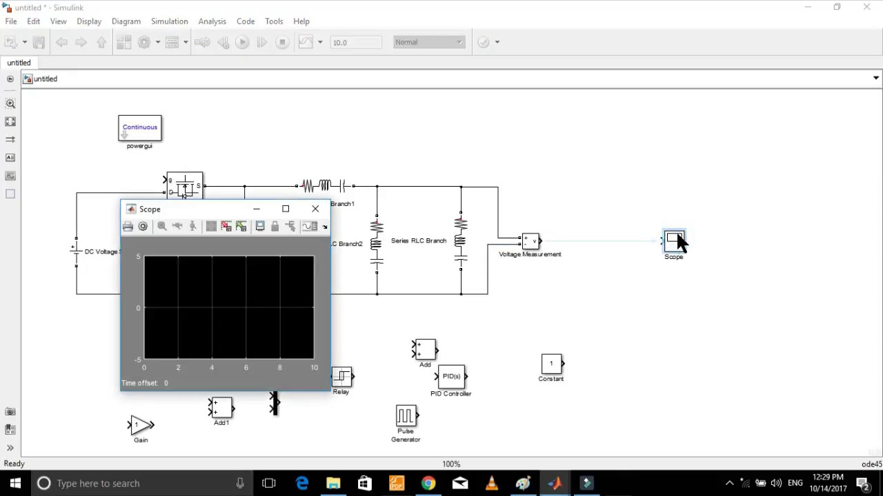Screen dimensions: 883x496
Task: Run the simulation with Play button
Action: pyautogui.click(x=242, y=42)
